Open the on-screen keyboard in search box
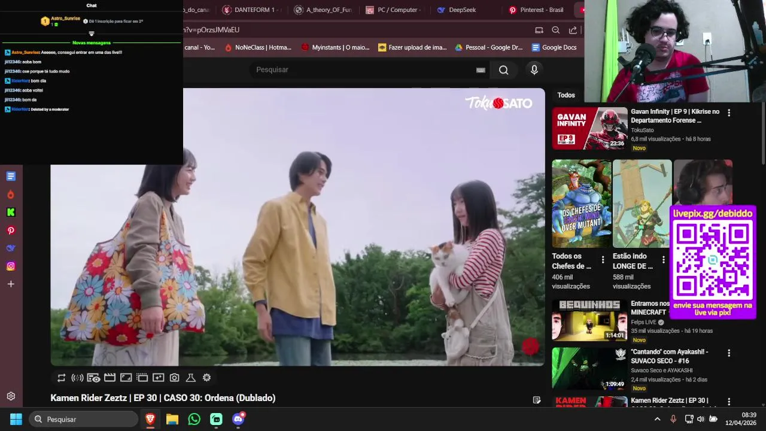The width and height of the screenshot is (766, 431). pos(481,70)
